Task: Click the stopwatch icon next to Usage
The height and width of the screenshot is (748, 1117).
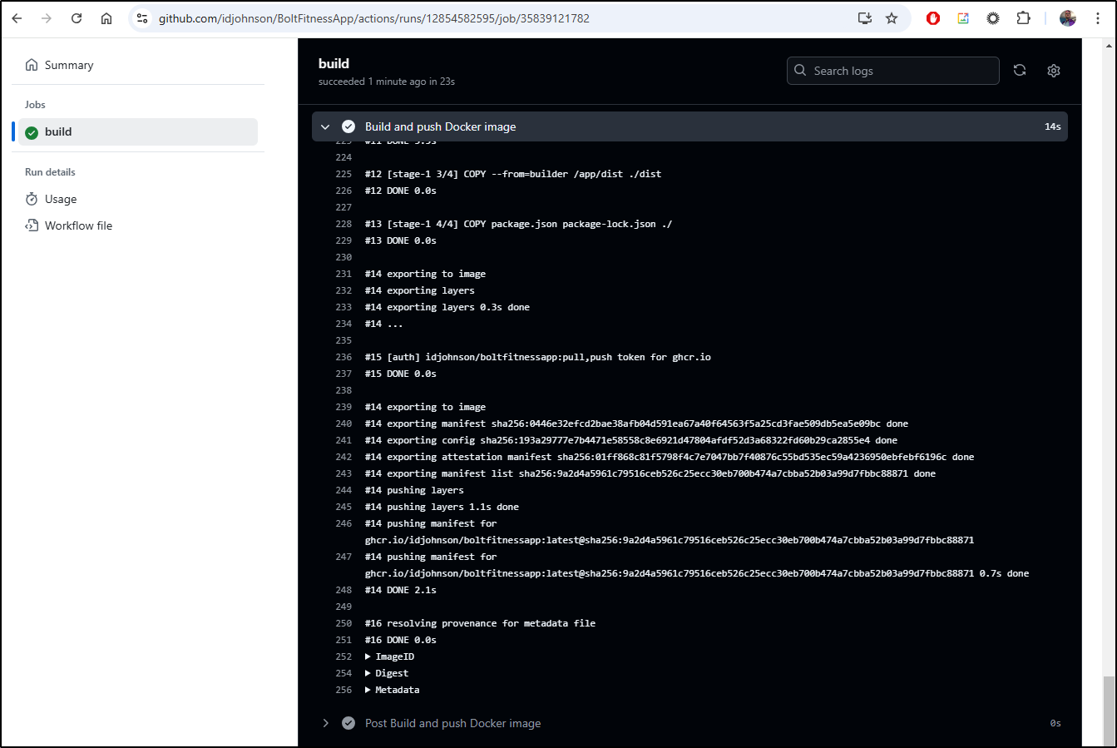Action: (x=32, y=199)
